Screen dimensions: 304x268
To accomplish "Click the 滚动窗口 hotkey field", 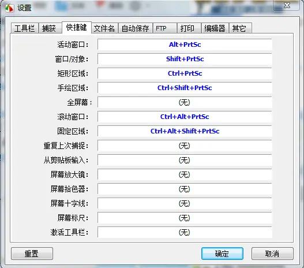I will pos(185,117).
